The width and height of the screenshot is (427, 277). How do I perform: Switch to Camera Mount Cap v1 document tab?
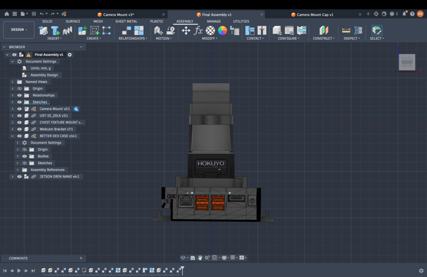pyautogui.click(x=315, y=14)
